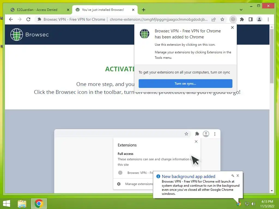Open the Extensions puzzle piece menu
Image resolution: width=279 pixels, height=209 pixels.
tap(242, 19)
